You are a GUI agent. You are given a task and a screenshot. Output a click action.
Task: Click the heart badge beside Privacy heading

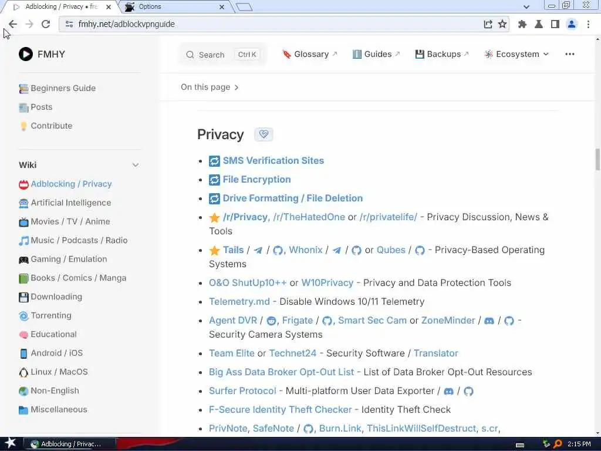pos(264,134)
